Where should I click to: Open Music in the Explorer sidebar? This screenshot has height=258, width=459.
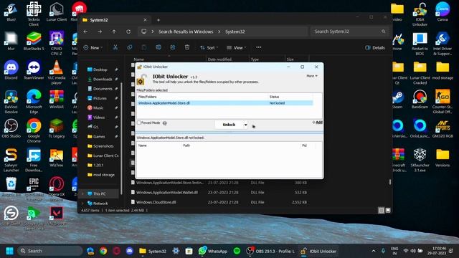98,108
